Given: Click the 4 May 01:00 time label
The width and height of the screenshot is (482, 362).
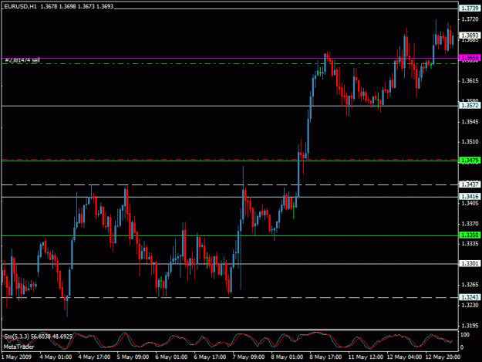Looking at the screenshot, I should coord(56,357).
